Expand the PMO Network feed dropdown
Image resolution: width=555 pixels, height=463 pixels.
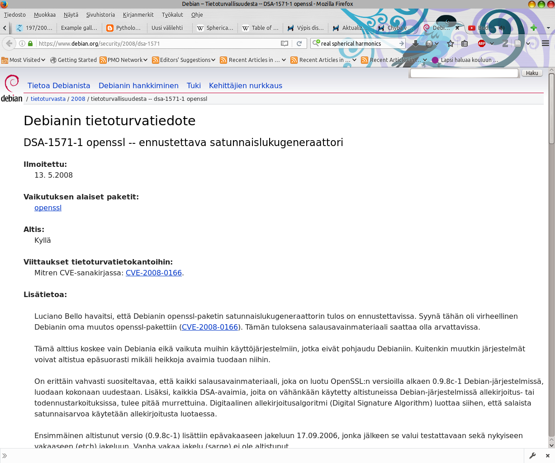[123, 60]
